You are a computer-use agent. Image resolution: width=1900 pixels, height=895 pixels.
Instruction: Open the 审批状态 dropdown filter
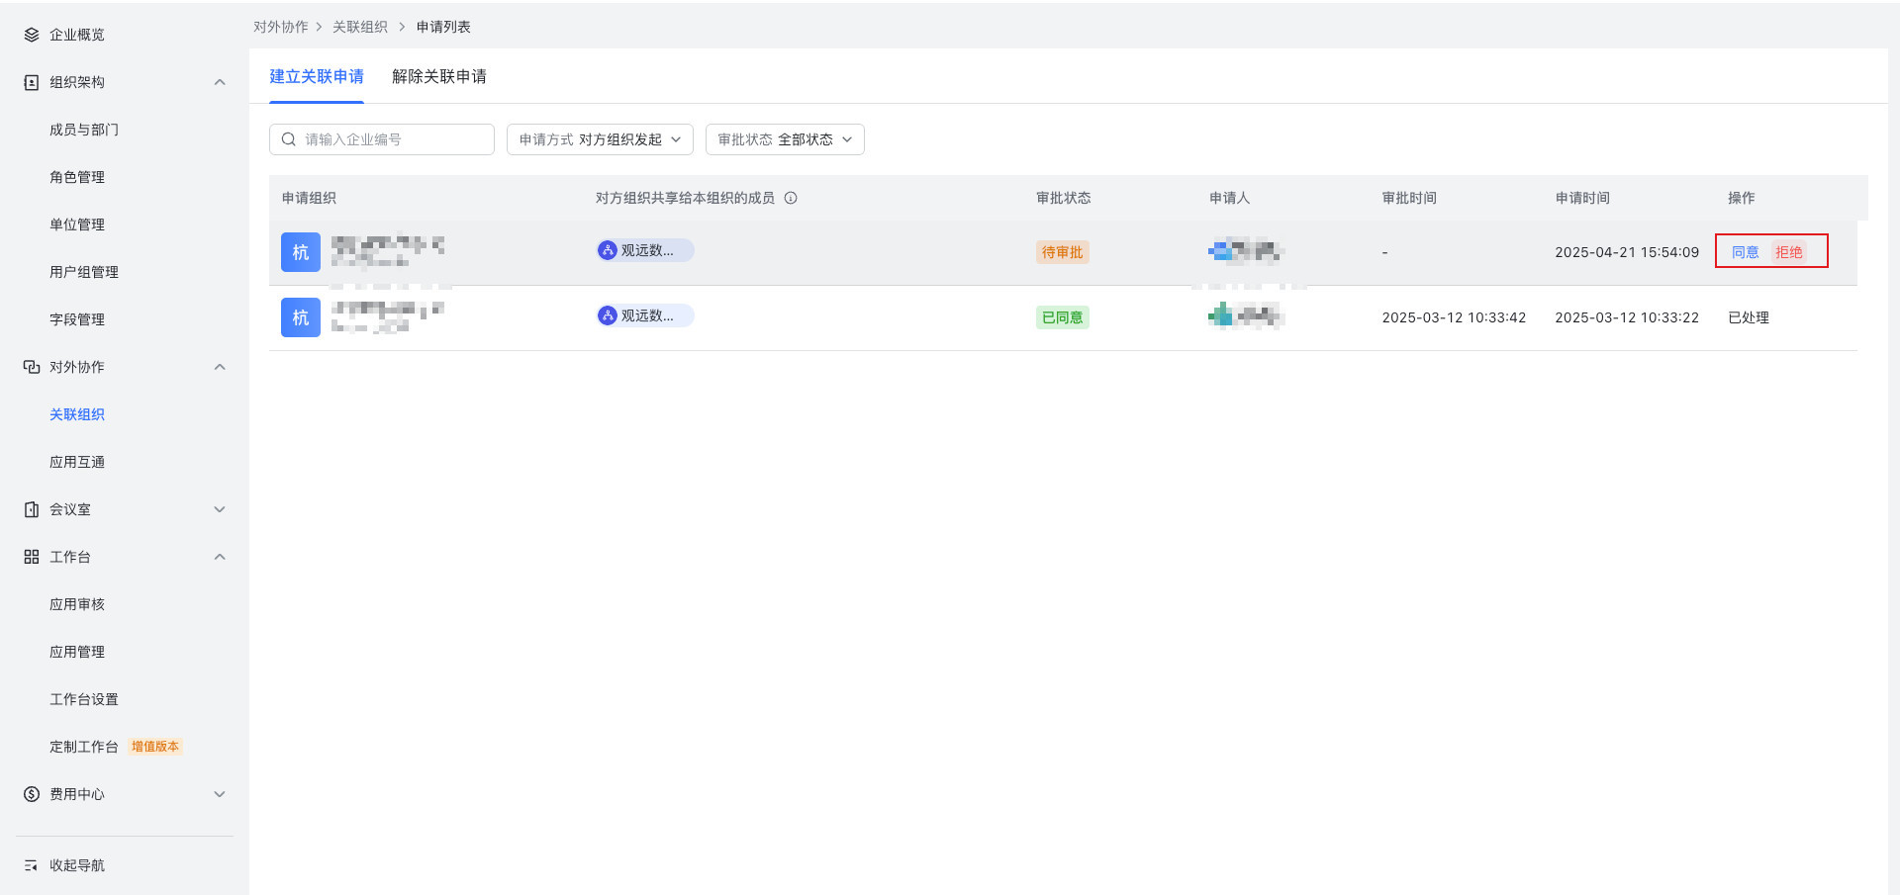click(785, 139)
